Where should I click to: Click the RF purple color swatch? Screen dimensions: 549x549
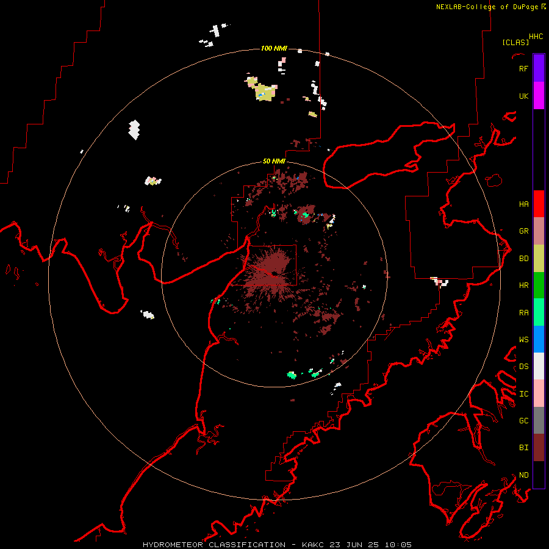click(539, 68)
